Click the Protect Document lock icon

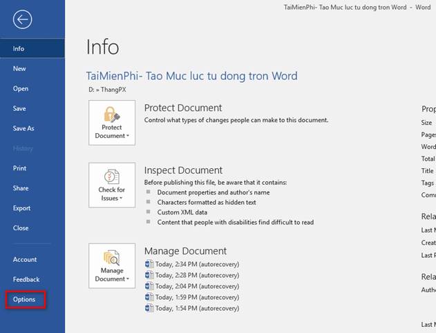point(112,114)
